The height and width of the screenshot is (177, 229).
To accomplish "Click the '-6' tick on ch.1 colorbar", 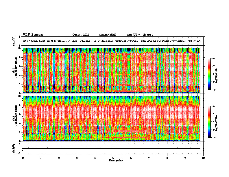I will [213, 58].
